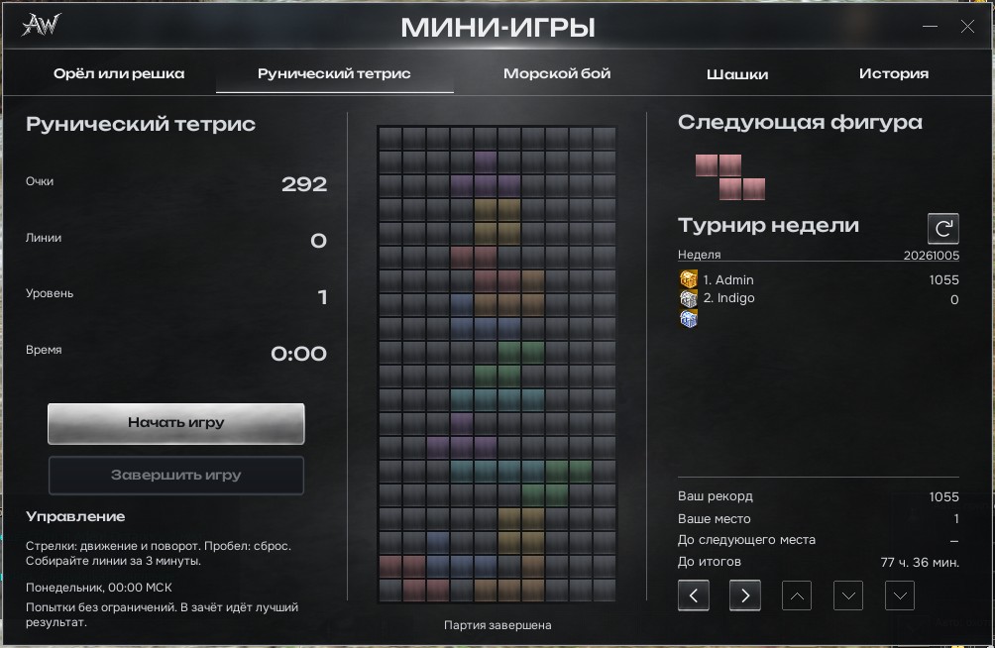Select the Рунический тетрис tab
The width and height of the screenshot is (995, 648).
click(x=334, y=73)
